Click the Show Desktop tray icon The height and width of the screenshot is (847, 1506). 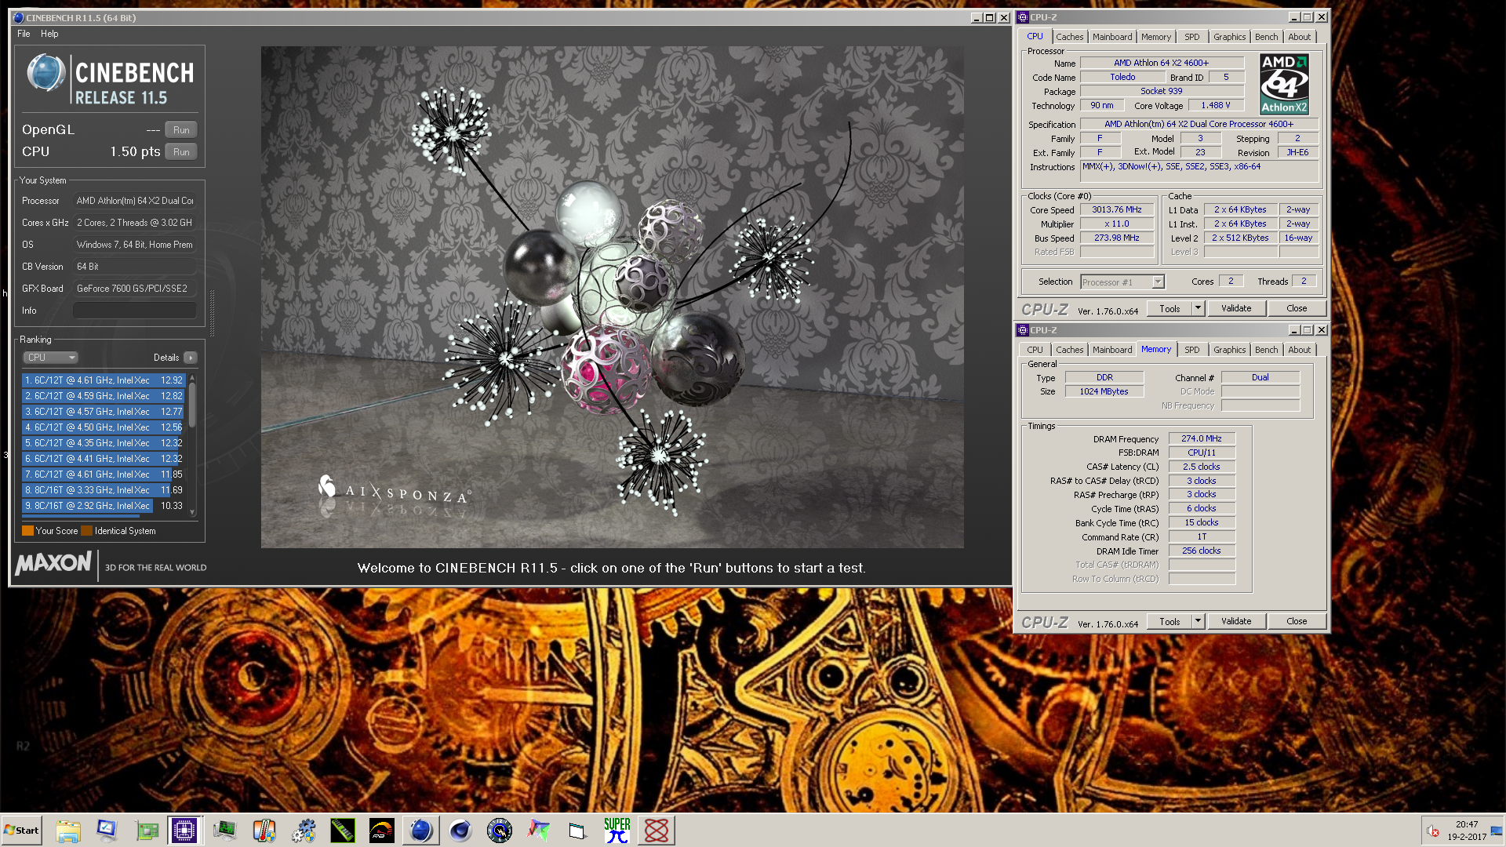(1497, 831)
